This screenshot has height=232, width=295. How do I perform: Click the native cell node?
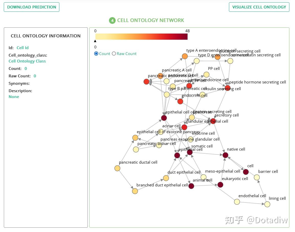click(225, 155)
